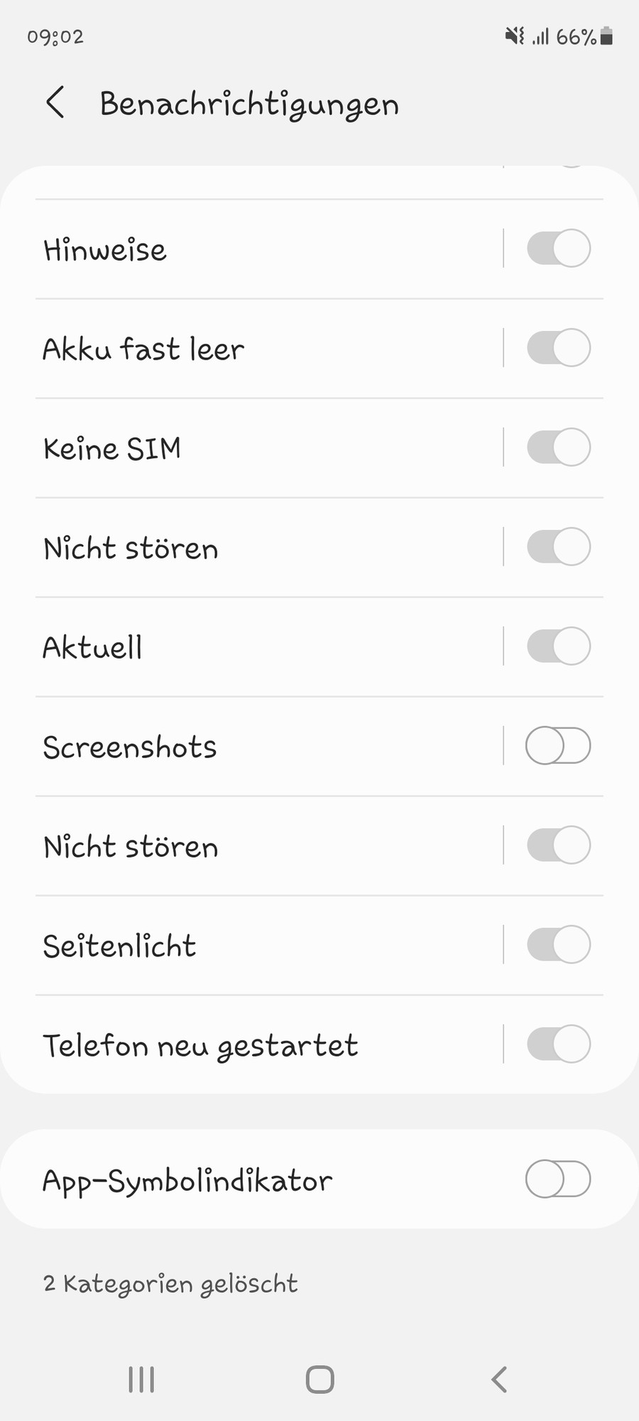This screenshot has width=639, height=1421.
Task: Turn on App-Symbolindikator switch
Action: 558,1179
